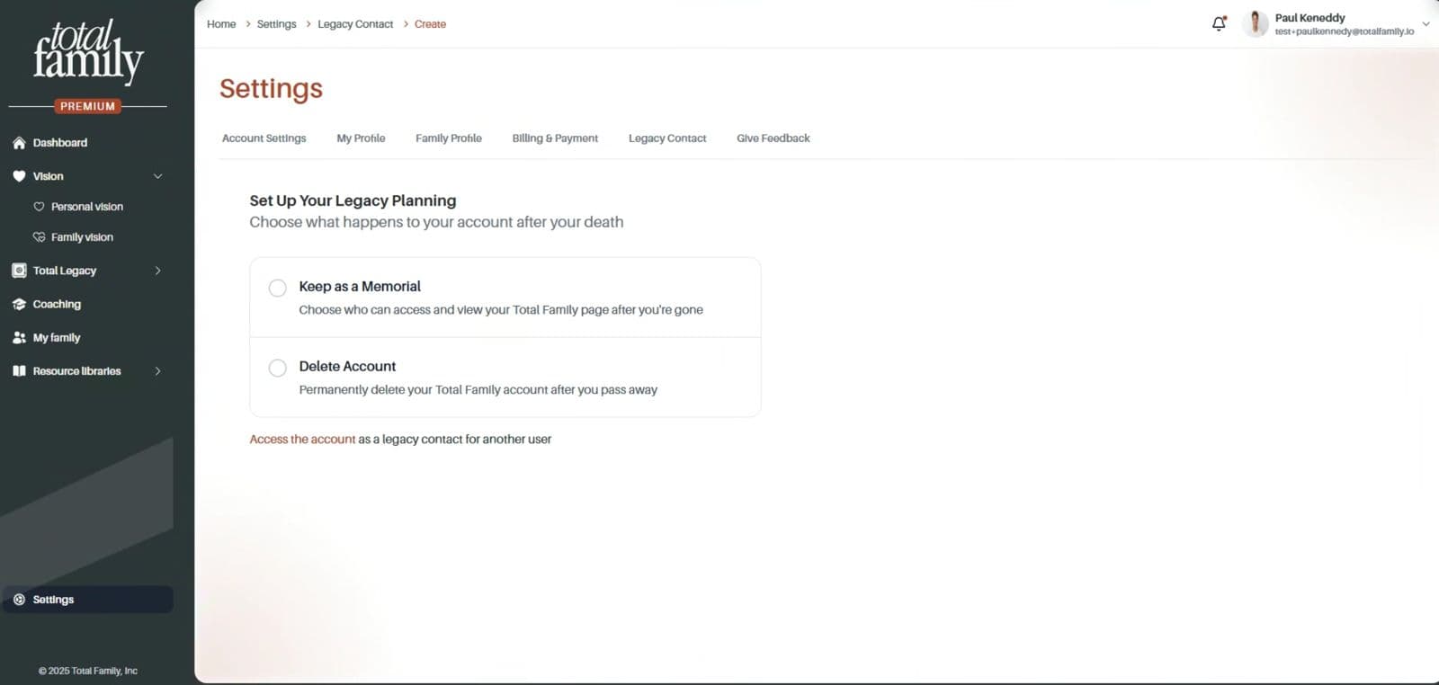
Task: Click the Dashboard home icon
Action: point(19,143)
